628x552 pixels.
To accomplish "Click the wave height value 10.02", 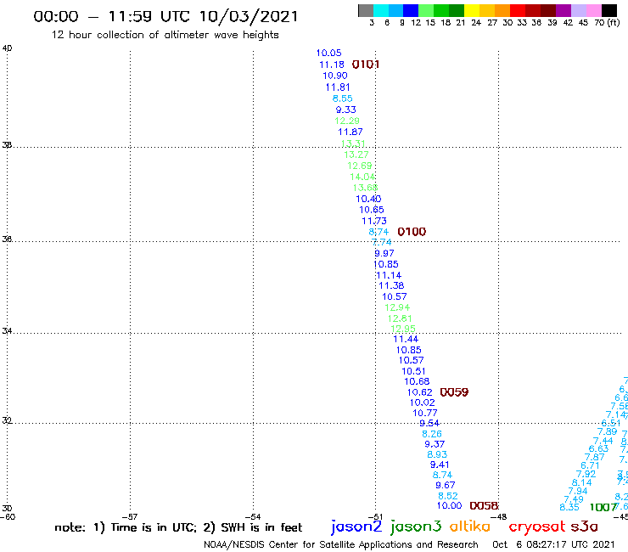I will pyautogui.click(x=422, y=403).
